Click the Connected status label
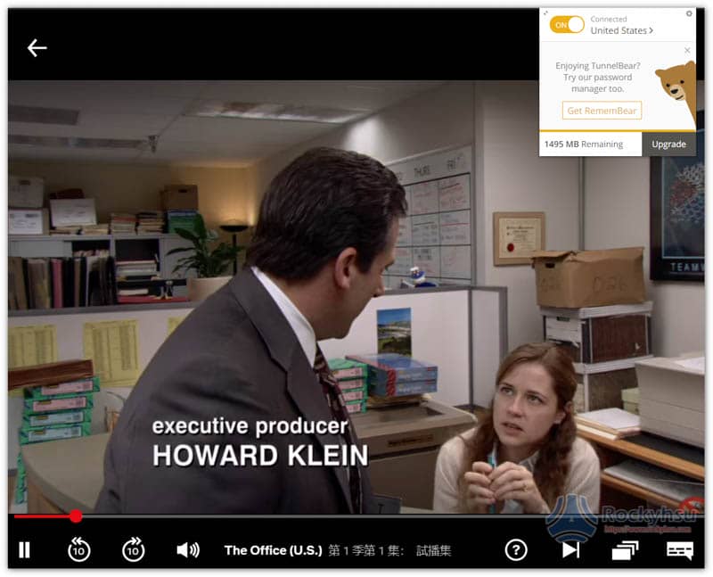The width and height of the screenshot is (713, 577). point(609,19)
